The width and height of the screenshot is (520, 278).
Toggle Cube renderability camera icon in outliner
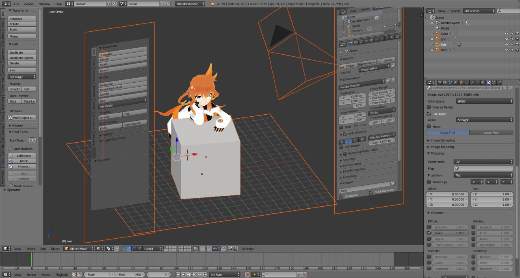pos(517,34)
